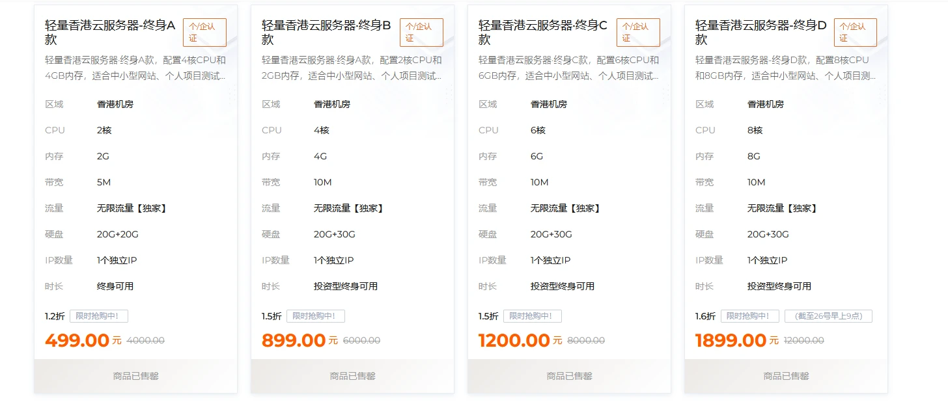
Task: Click 个/企认证 badge on D款 card
Action: pyautogui.click(x=855, y=32)
